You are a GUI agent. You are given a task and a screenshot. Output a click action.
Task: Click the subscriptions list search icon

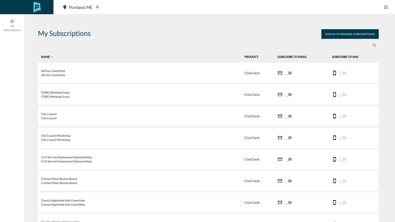(x=375, y=45)
